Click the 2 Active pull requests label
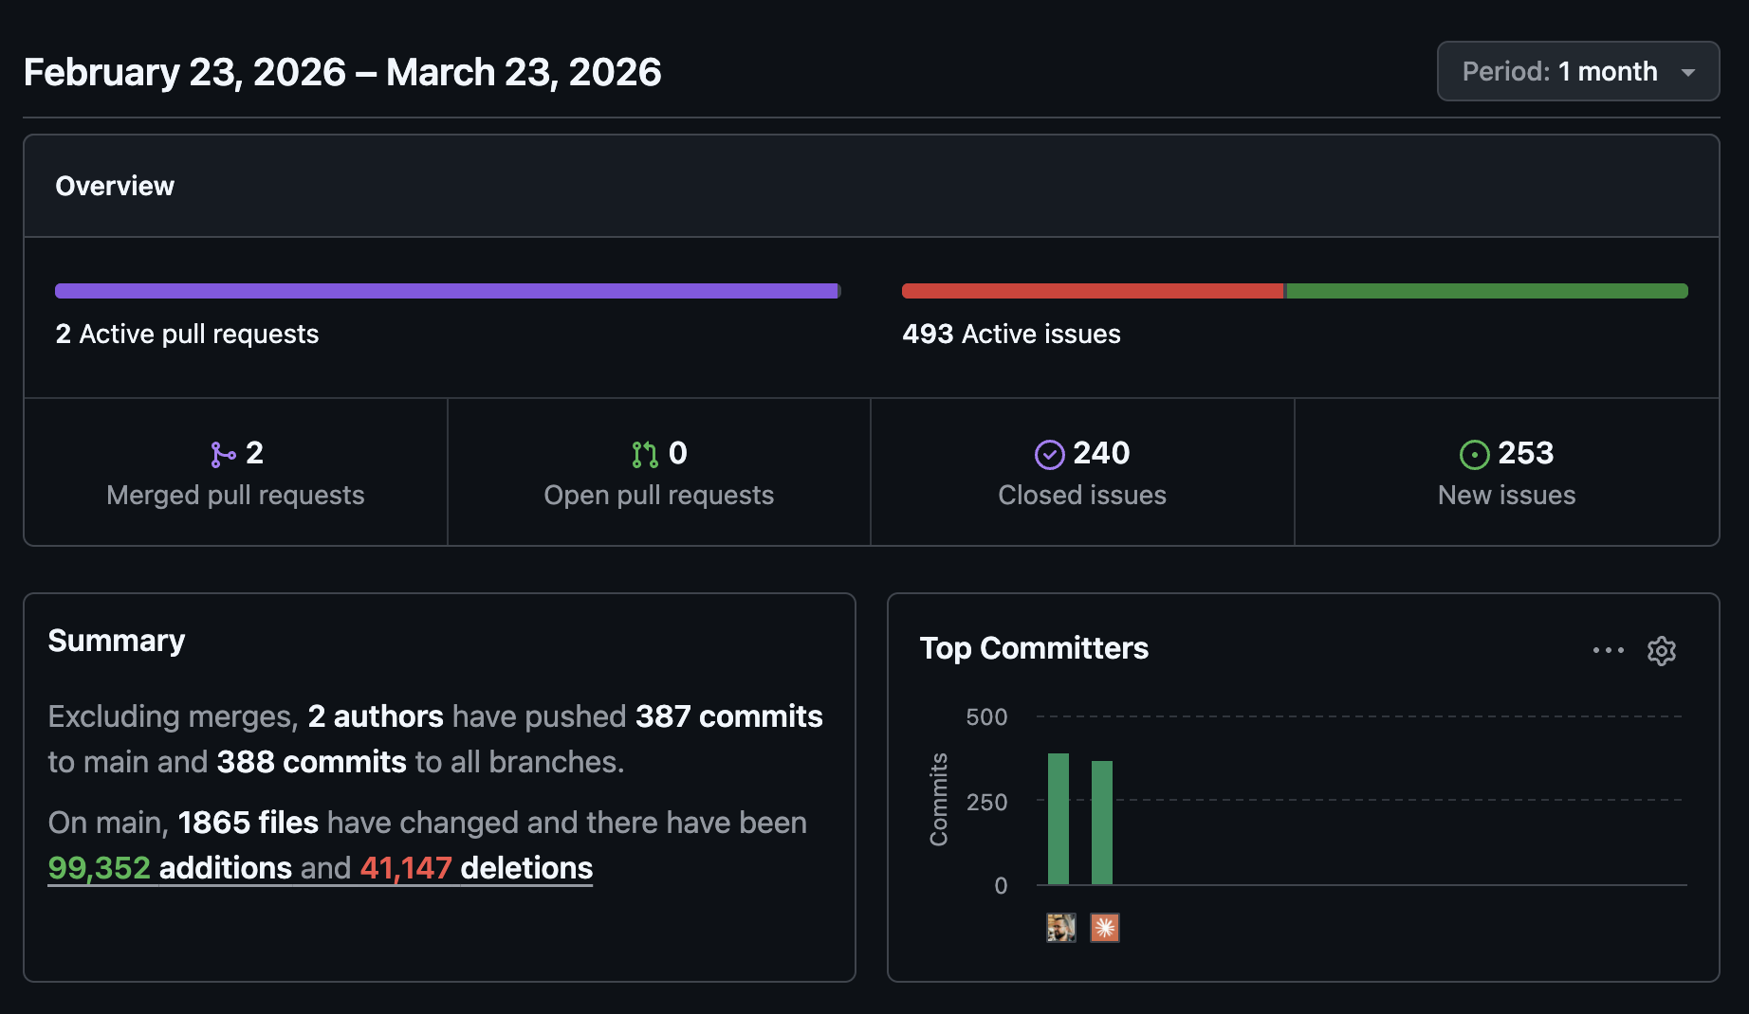Viewport: 1749px width, 1014px height. 187,334
